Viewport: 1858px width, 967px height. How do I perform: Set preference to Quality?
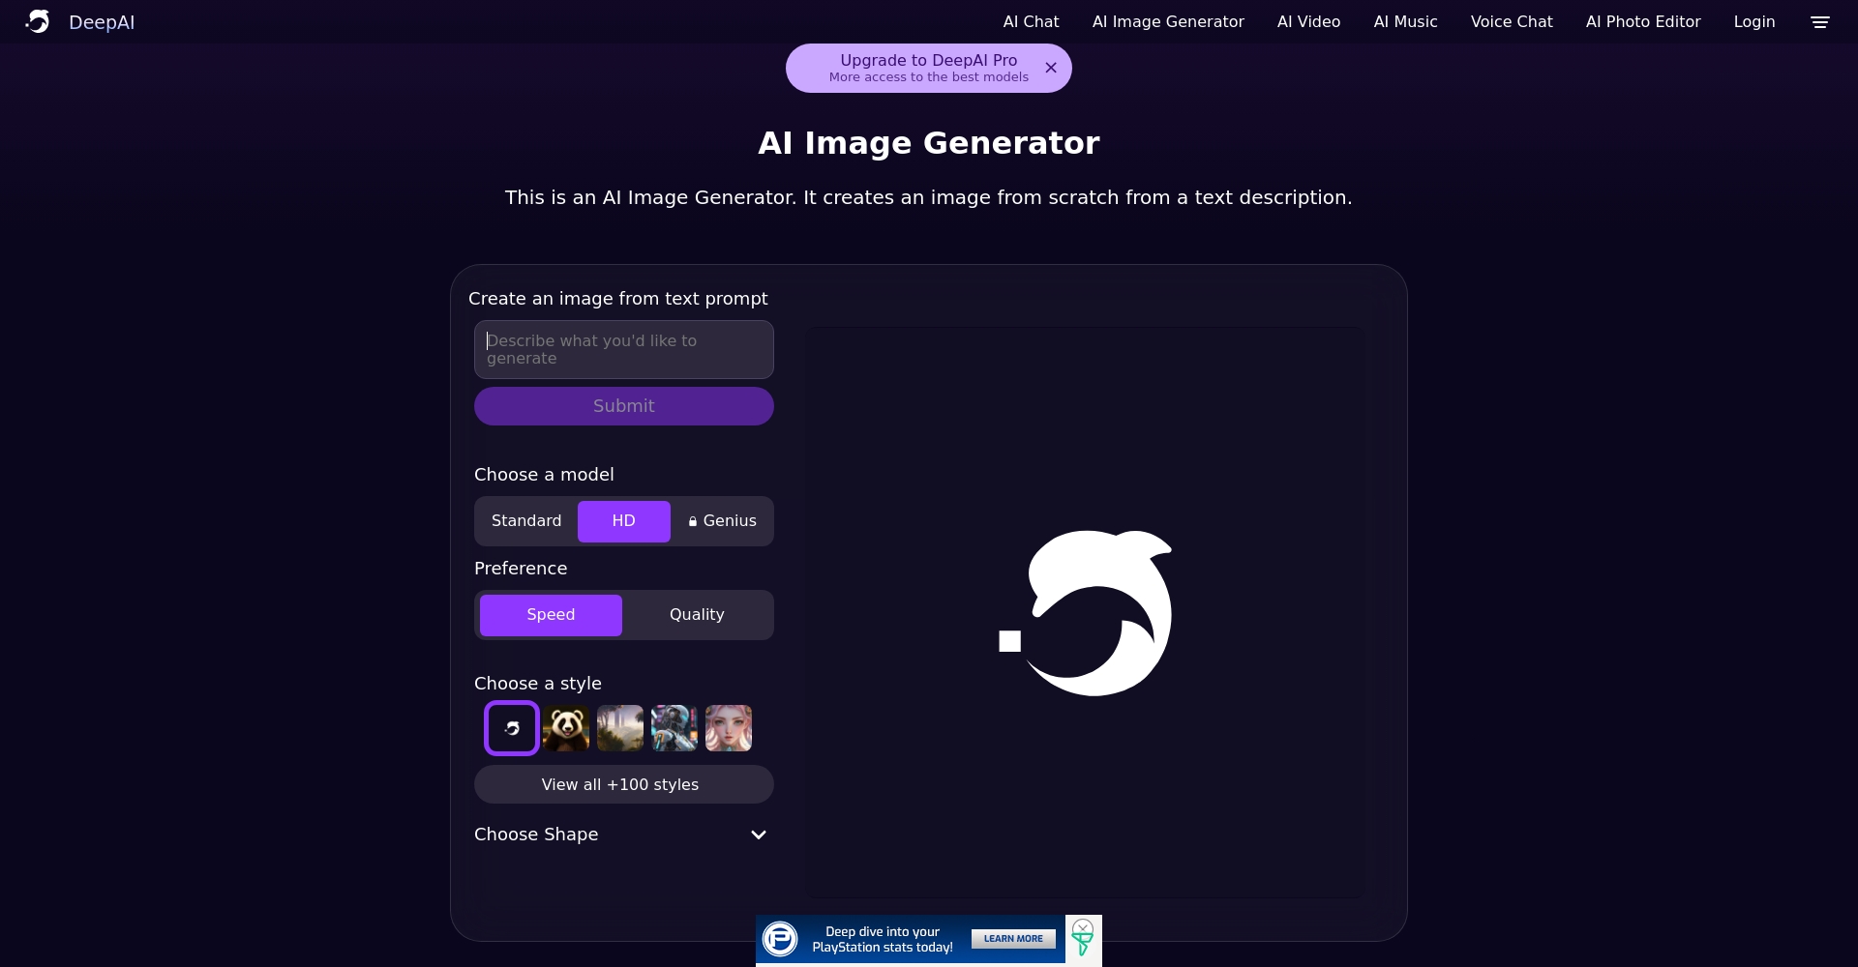point(697,615)
